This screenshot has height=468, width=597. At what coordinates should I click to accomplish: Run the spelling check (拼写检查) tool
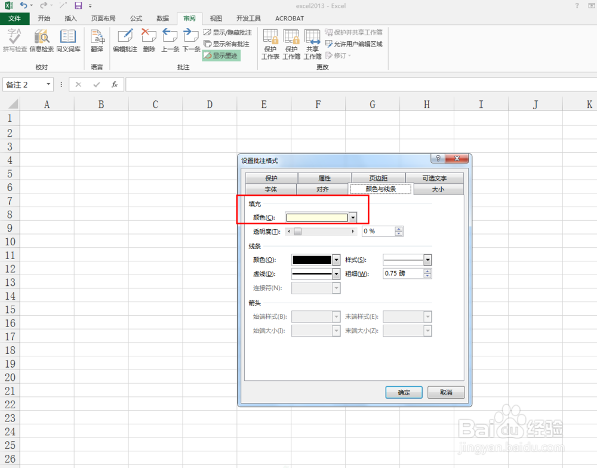pyautogui.click(x=15, y=41)
